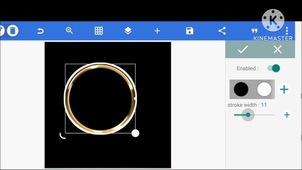The width and height of the screenshot is (302, 170).
Task: Click the golden ring image on canvas
Action: coord(100,99)
